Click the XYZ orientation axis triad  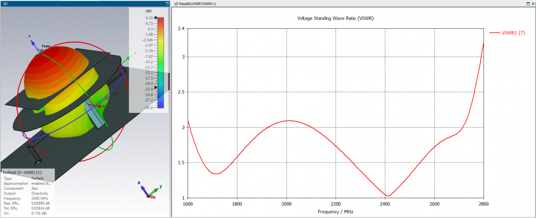[150, 190]
